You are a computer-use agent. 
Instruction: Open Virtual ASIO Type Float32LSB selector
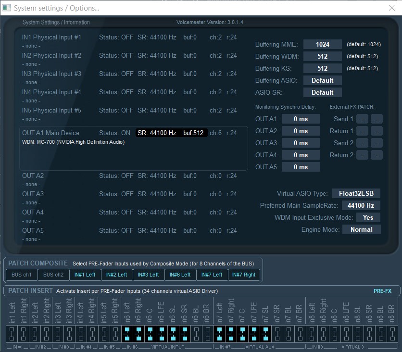(356, 193)
